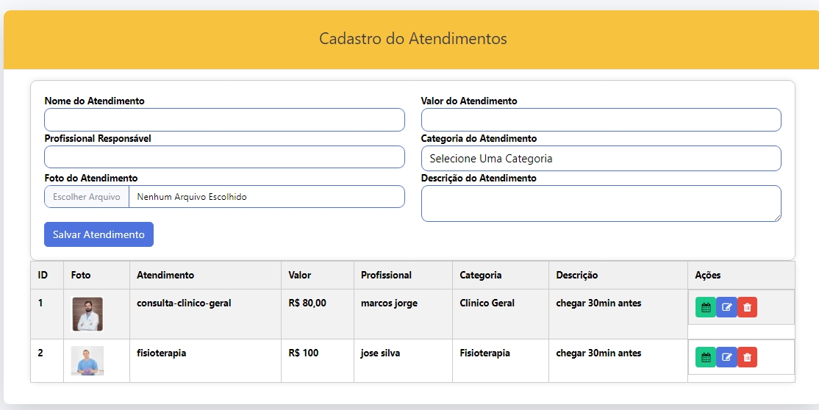Click the photo thumbnail of marcos jorge
Screen dimensions: 819x410
tap(87, 314)
